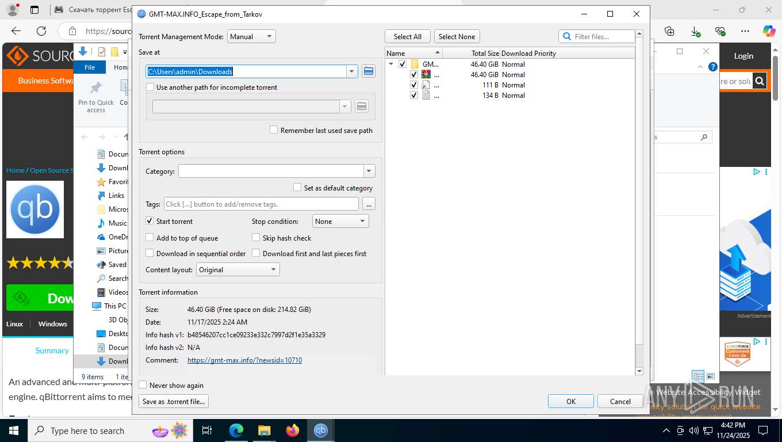
Task: Open the File tab in Explorer
Action: [90, 67]
